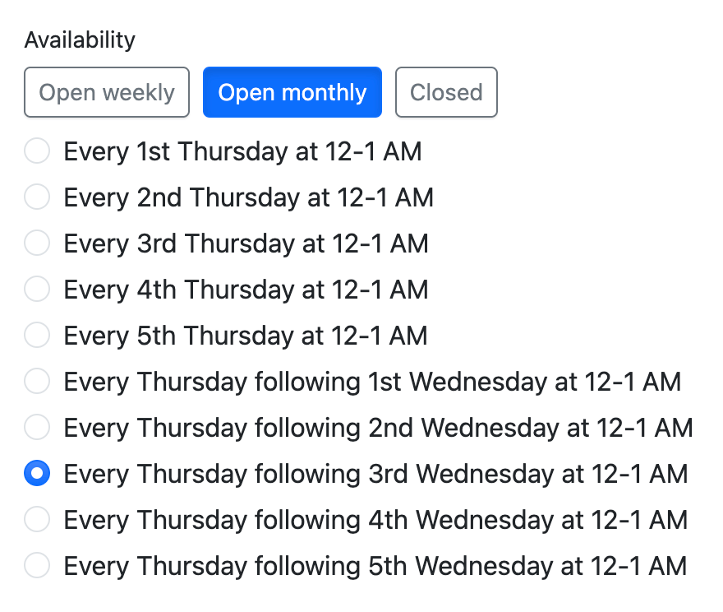Set availability to Closed
Screen dimensions: 723x612
click(446, 92)
